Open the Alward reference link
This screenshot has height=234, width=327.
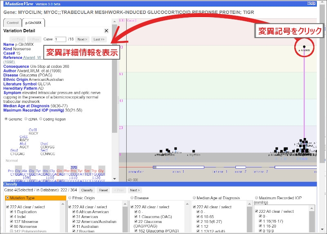tap(32, 58)
